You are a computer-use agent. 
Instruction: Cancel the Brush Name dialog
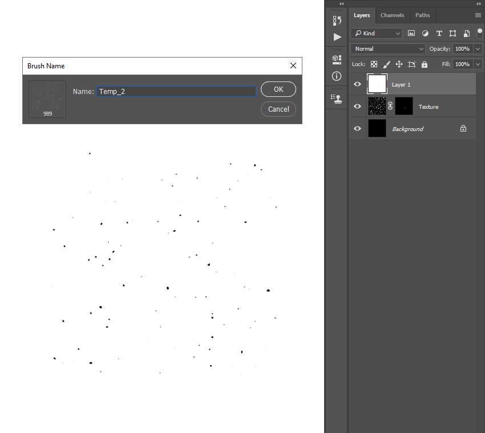pyautogui.click(x=278, y=109)
